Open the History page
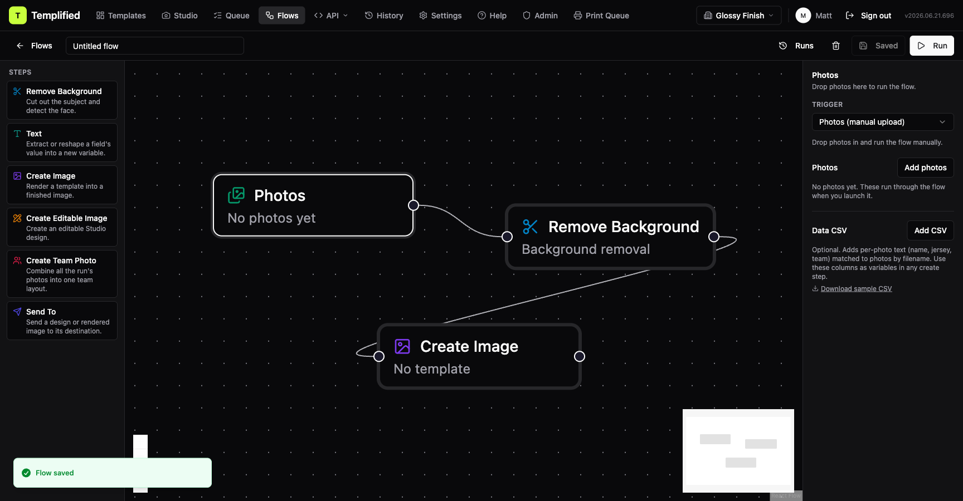 [x=384, y=16]
